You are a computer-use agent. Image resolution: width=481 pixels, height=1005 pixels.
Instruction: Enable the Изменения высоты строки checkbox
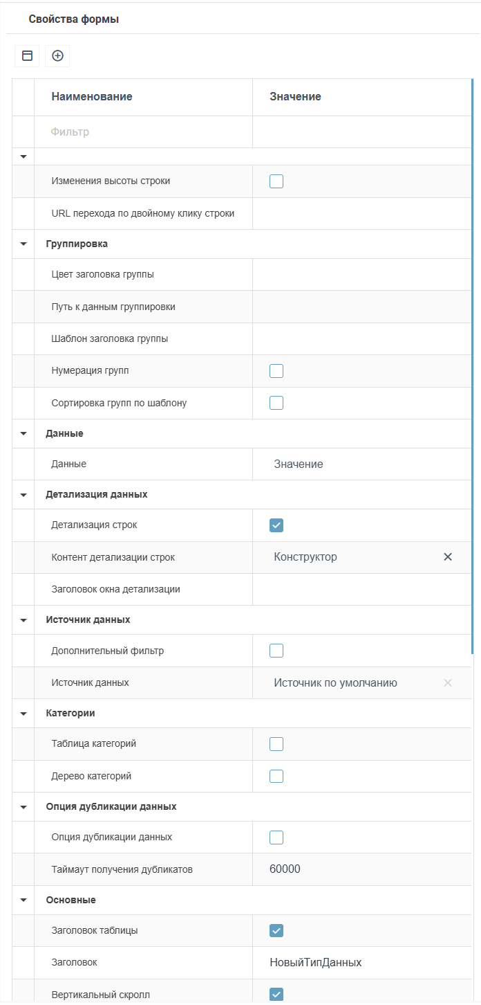pos(276,181)
